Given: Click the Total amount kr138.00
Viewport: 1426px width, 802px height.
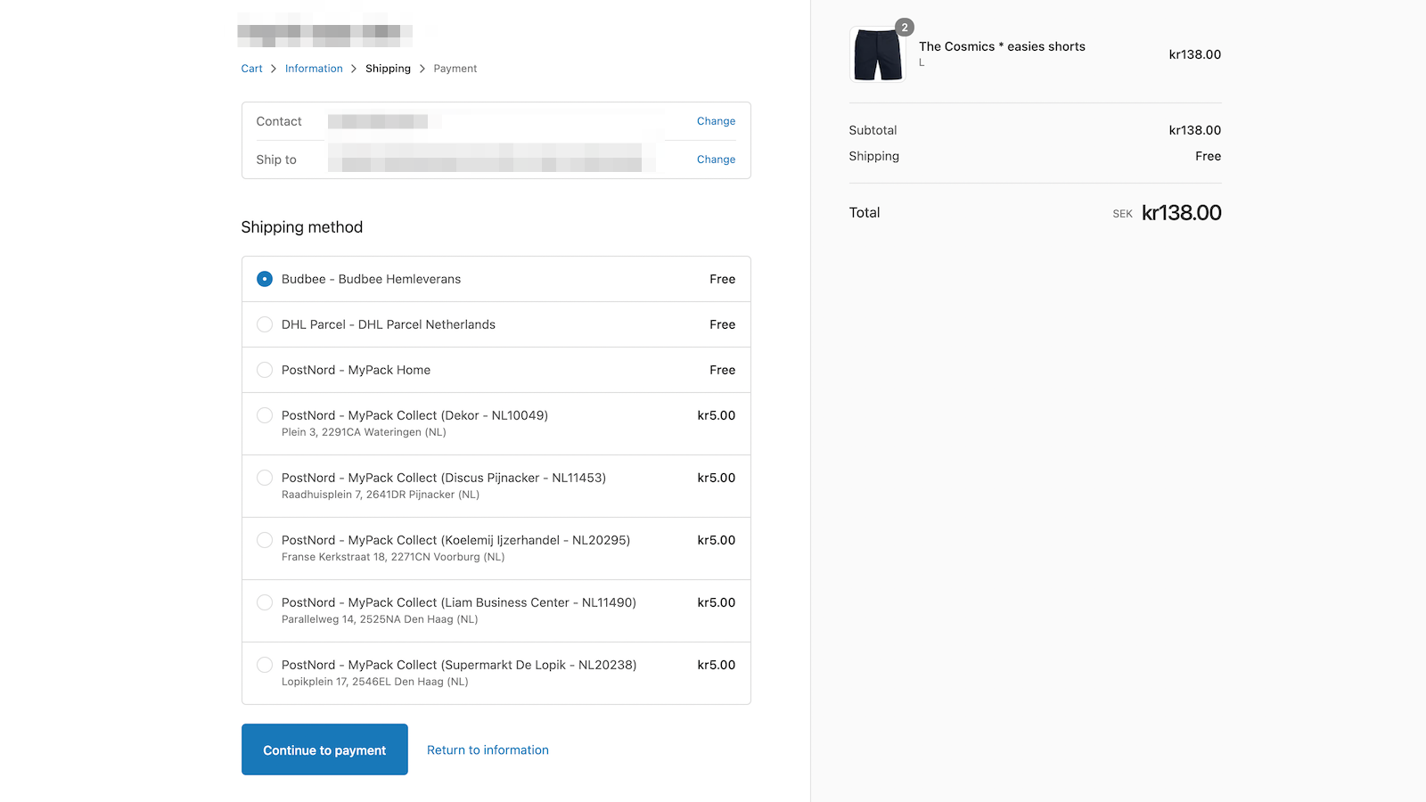Looking at the screenshot, I should click(1182, 212).
